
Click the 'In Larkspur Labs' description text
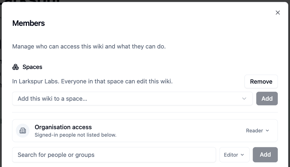click(92, 81)
